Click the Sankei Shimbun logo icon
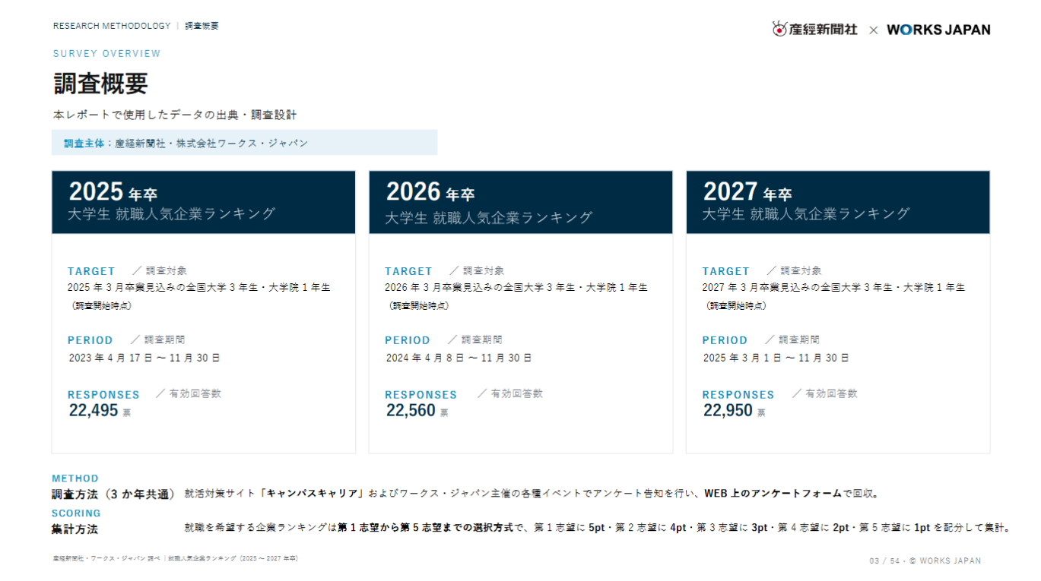The width and height of the screenshot is (1041, 581). point(779,29)
